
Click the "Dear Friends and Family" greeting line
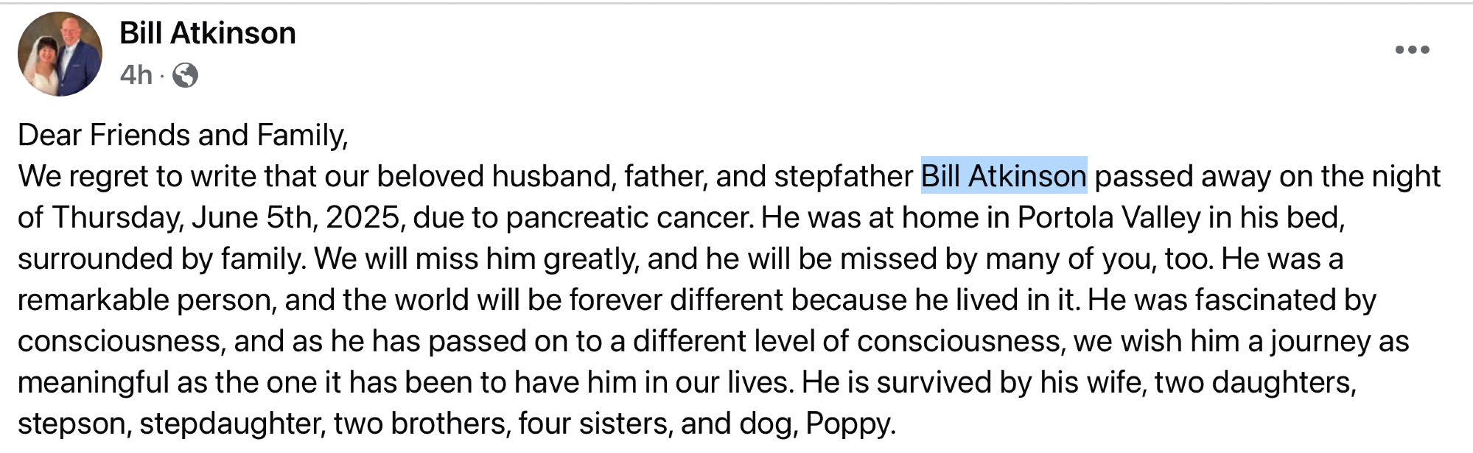pyautogui.click(x=182, y=135)
